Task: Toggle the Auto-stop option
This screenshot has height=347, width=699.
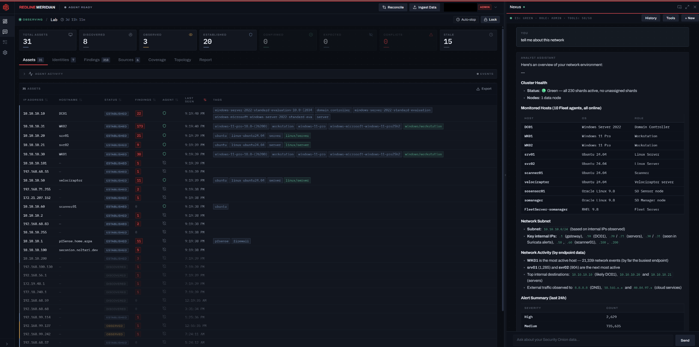Action: [466, 19]
